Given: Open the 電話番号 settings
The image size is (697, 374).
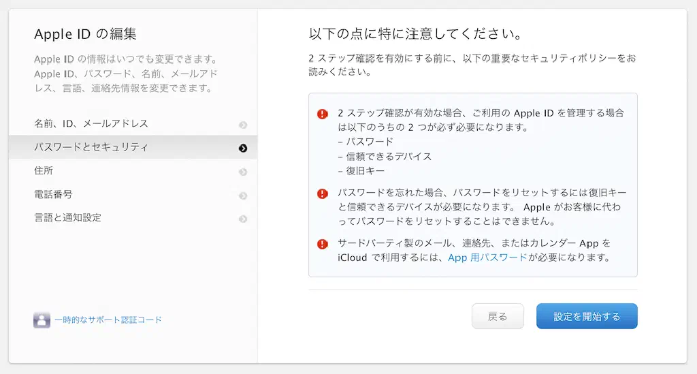Looking at the screenshot, I should pyautogui.click(x=53, y=194).
